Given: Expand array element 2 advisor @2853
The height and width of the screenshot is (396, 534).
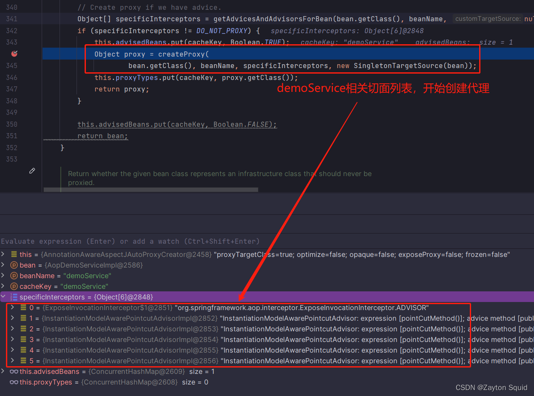Looking at the screenshot, I should point(12,329).
